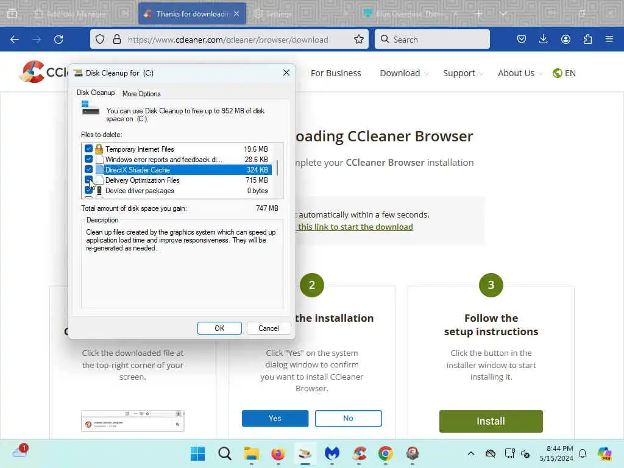This screenshot has width=624, height=468.
Task: Toggle DirectX Shader Cache checkbox
Action: click(88, 169)
